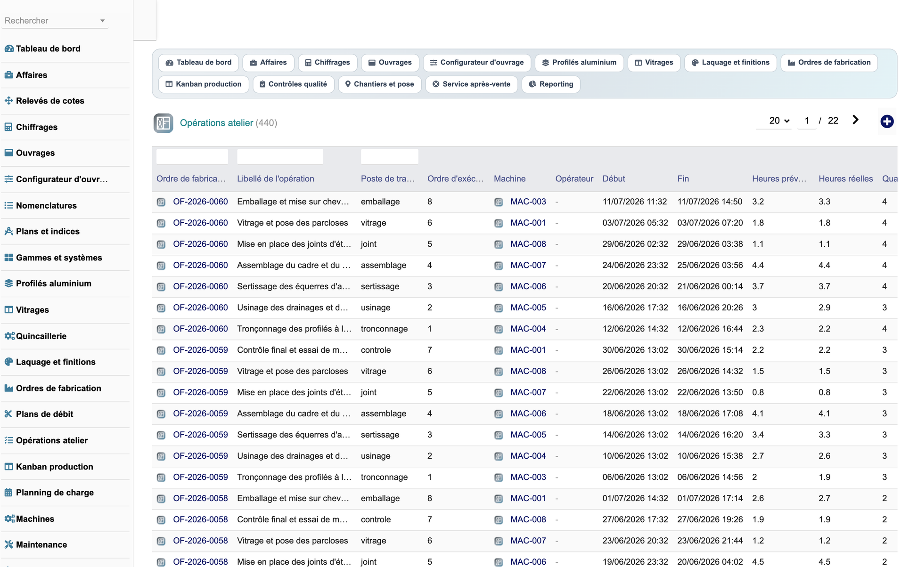Click the Affaires briefcase icon in sidebar

9,75
